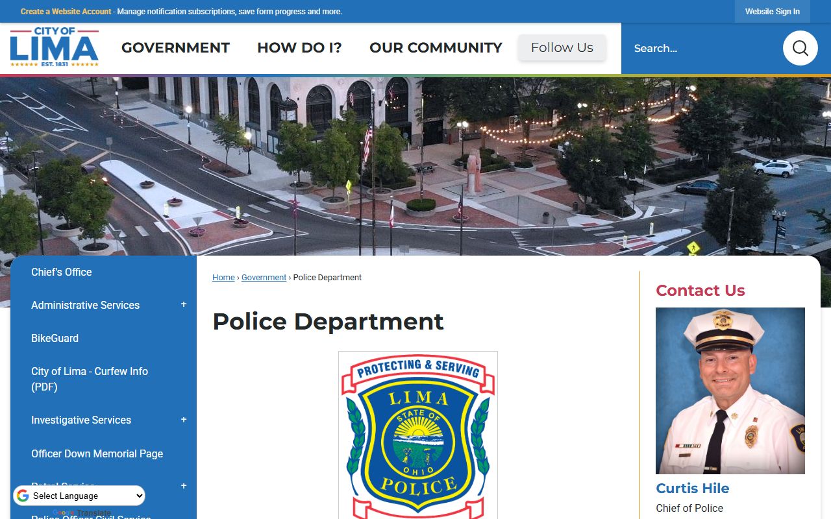Screen dimensions: 831x519
Task: Go to Home breadcrumb link
Action: 223,278
